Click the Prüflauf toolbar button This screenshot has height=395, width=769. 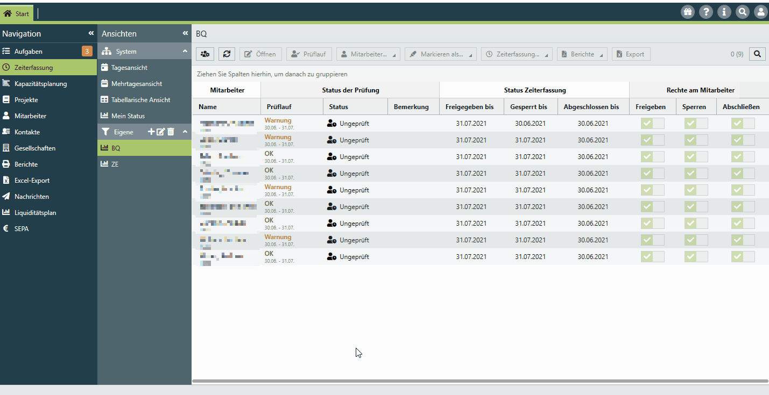point(309,54)
